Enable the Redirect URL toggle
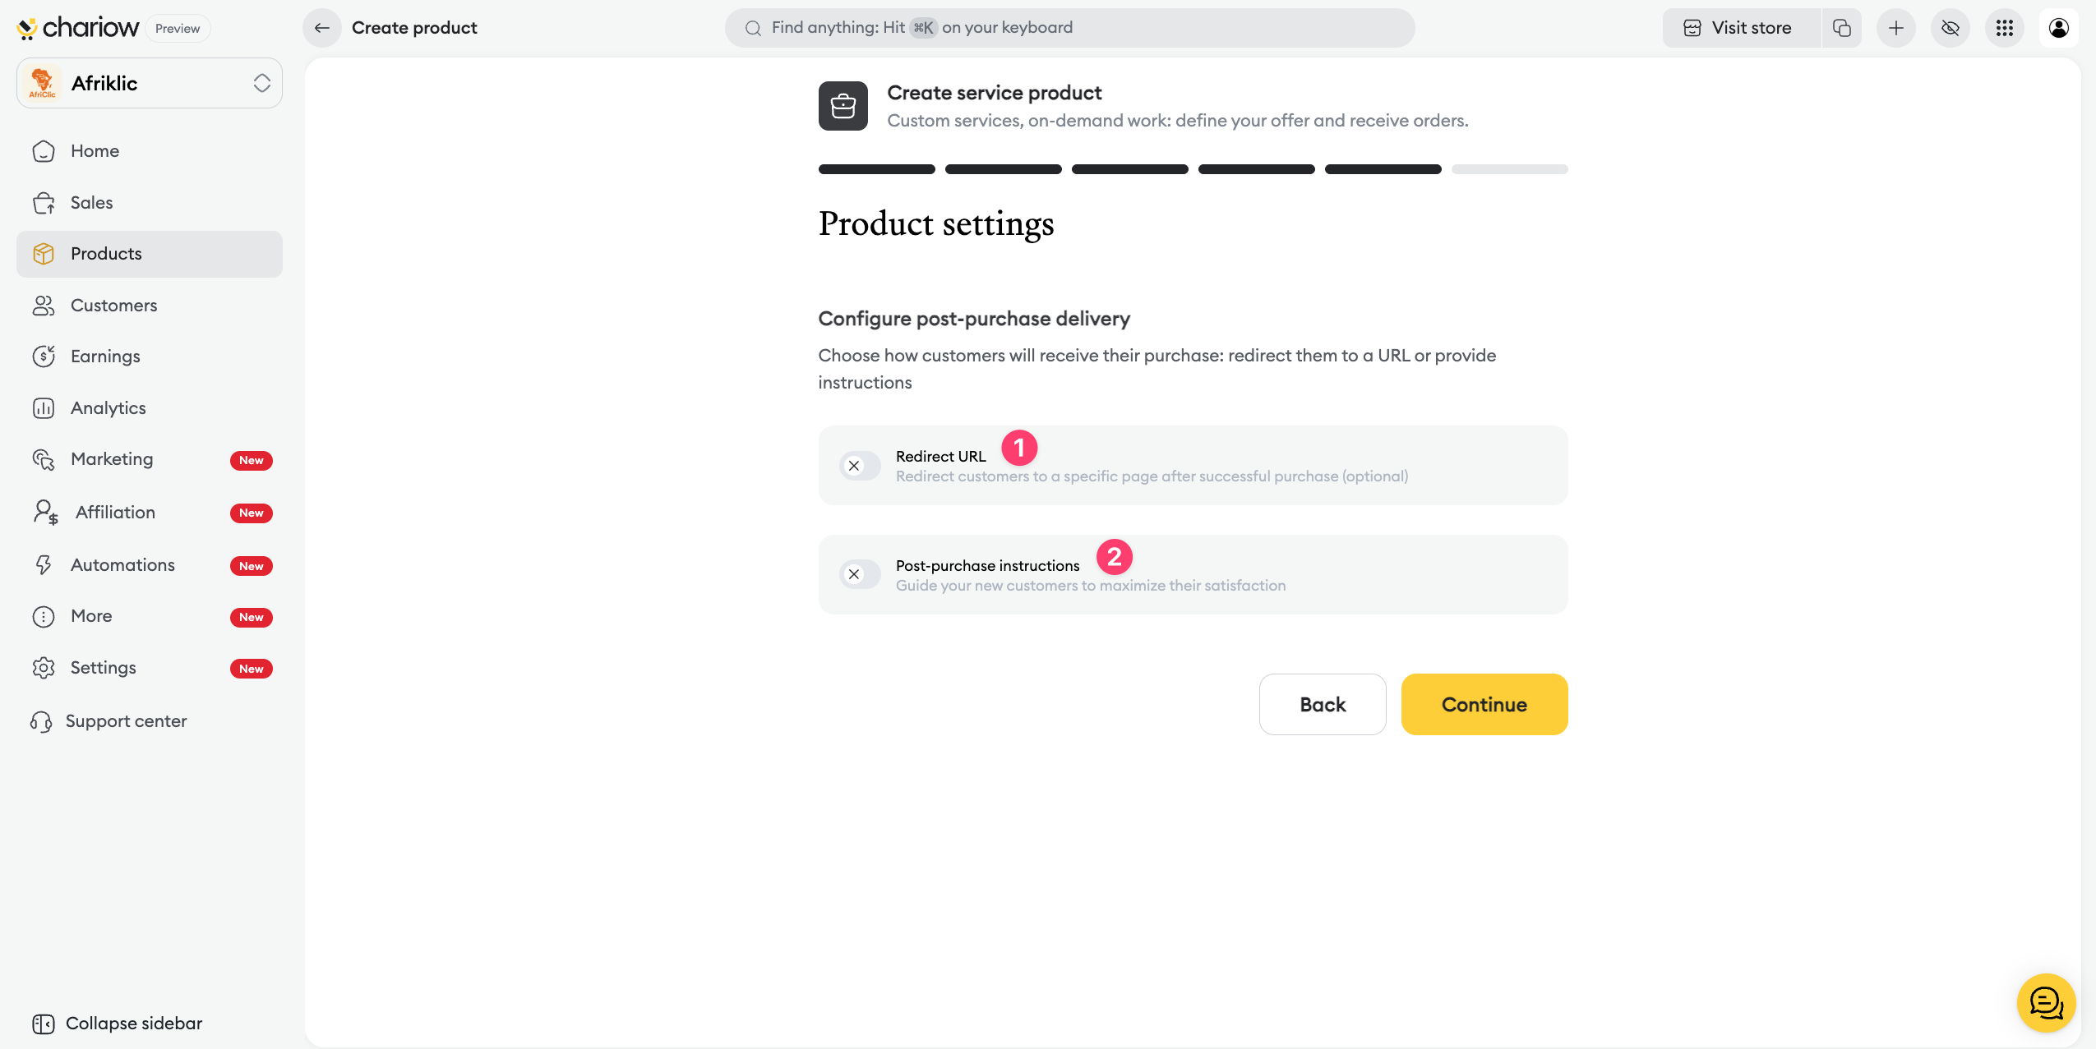The width and height of the screenshot is (2096, 1049). tap(860, 466)
